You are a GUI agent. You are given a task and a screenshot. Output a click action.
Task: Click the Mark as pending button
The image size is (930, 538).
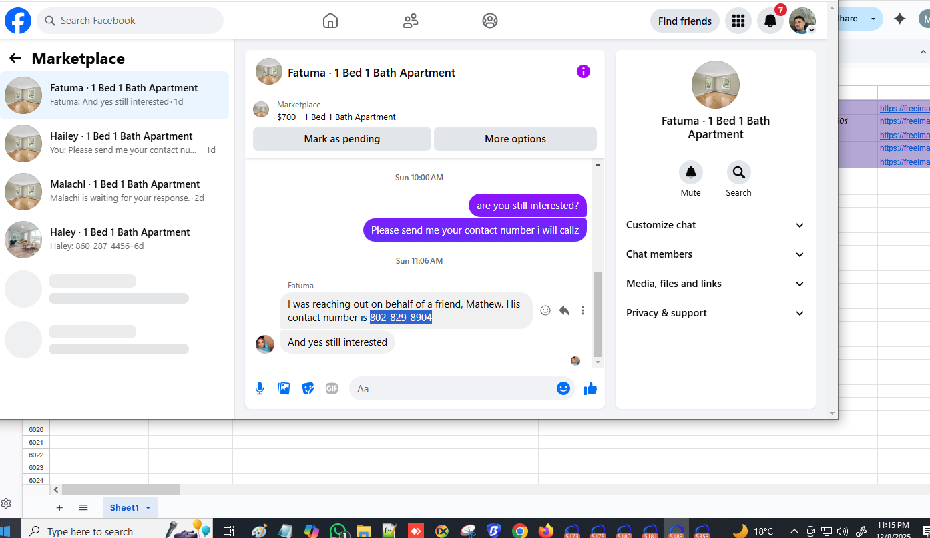coord(342,139)
